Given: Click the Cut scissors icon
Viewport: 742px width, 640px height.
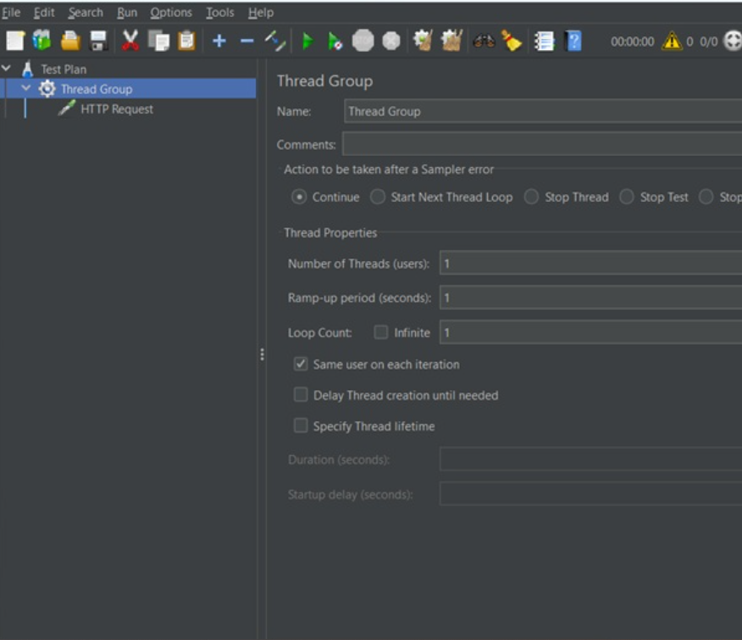Looking at the screenshot, I should (x=130, y=41).
